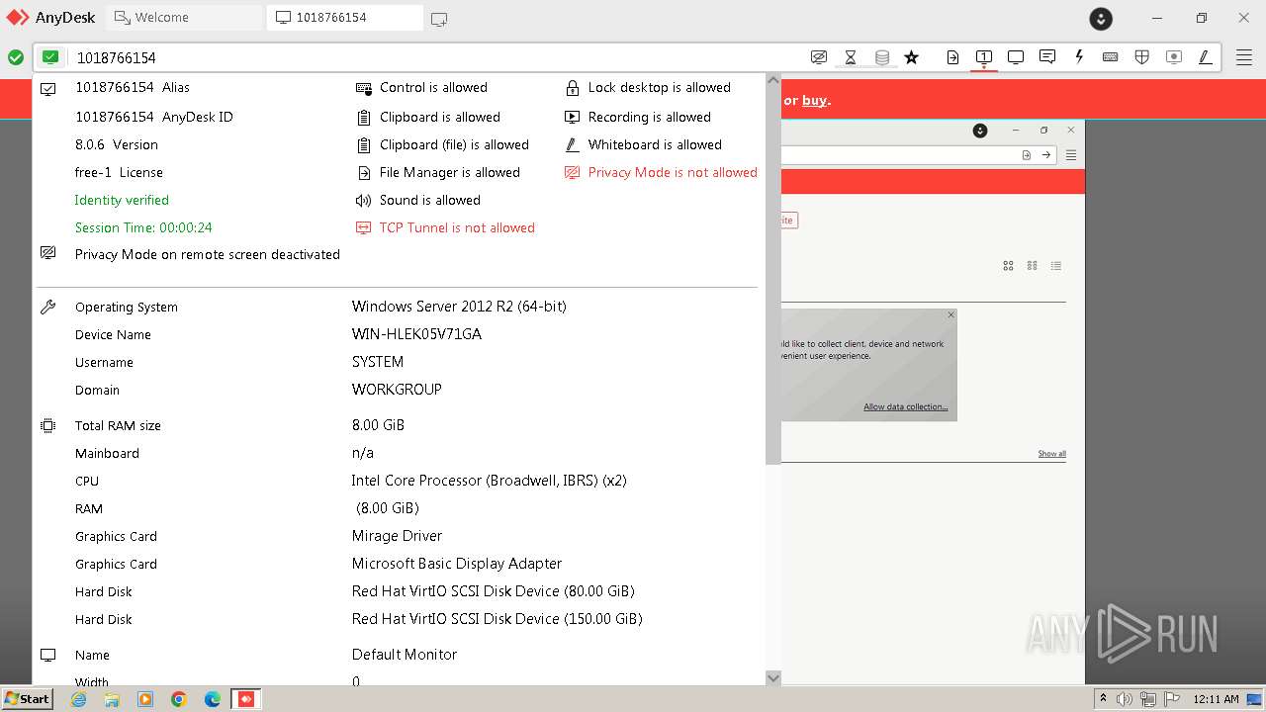
Task: Select the monitor 1 display icon
Action: [x=984, y=57]
